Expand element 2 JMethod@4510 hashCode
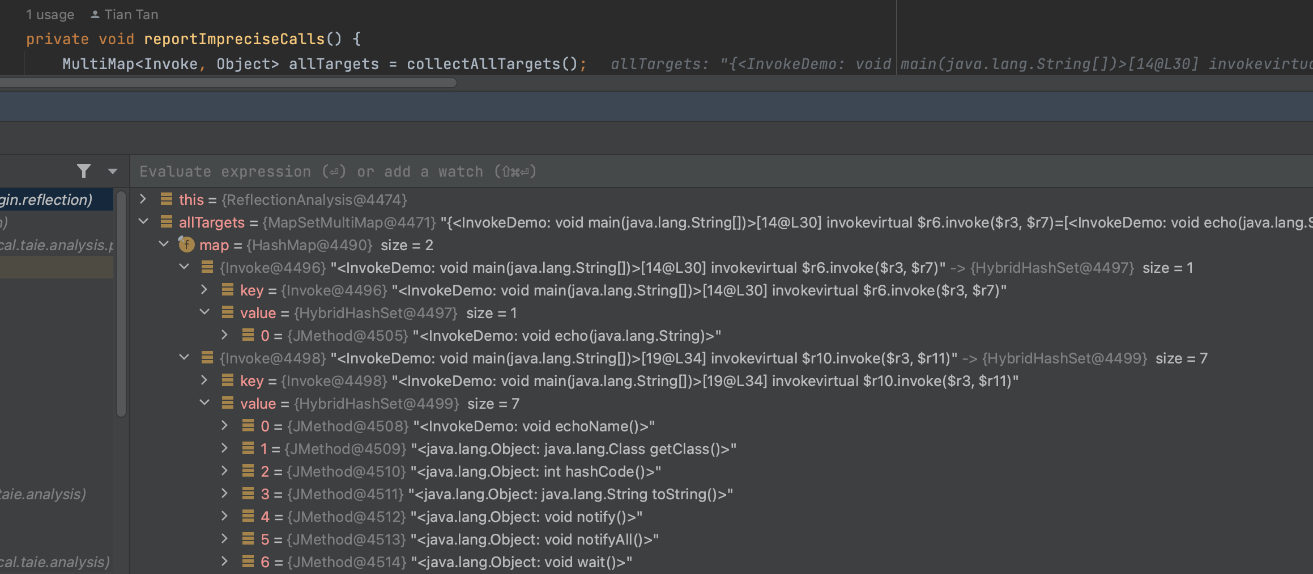The height and width of the screenshot is (574, 1313). (x=225, y=471)
